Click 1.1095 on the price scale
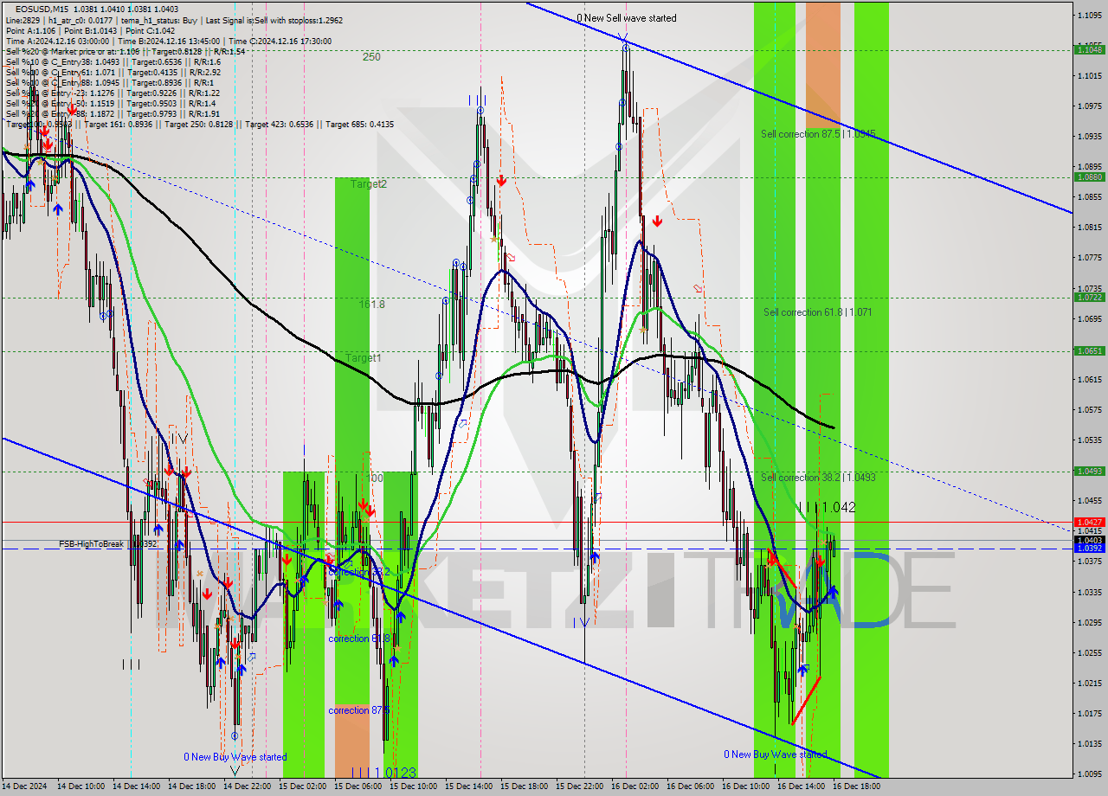 click(1089, 15)
